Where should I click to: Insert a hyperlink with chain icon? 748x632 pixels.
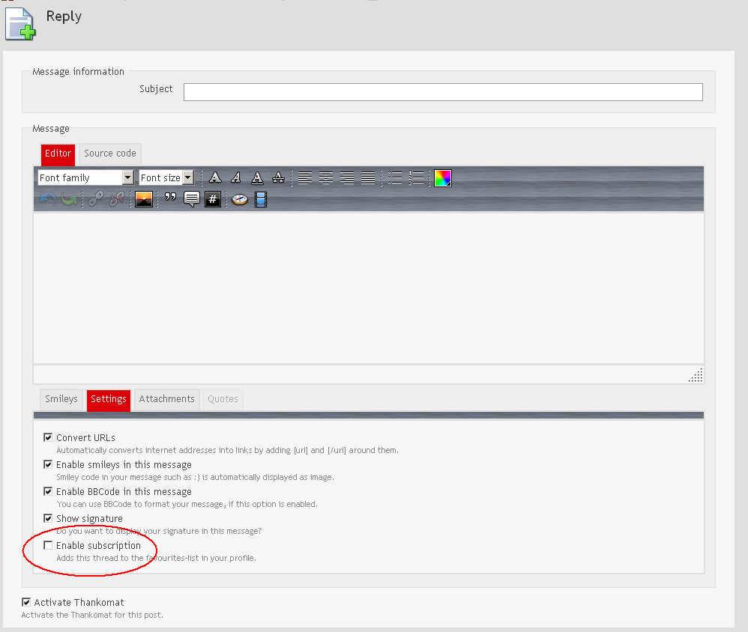[x=96, y=198]
